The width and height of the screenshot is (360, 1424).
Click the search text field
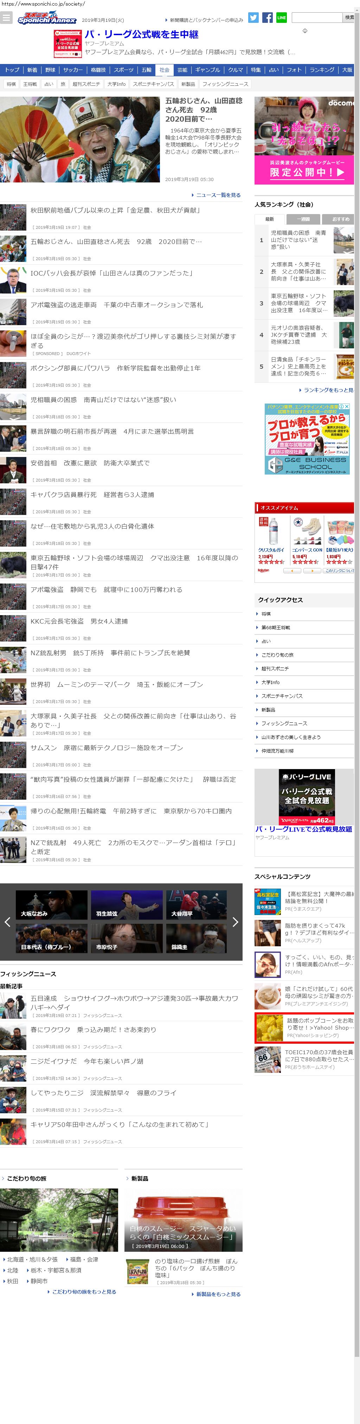tap(317, 18)
